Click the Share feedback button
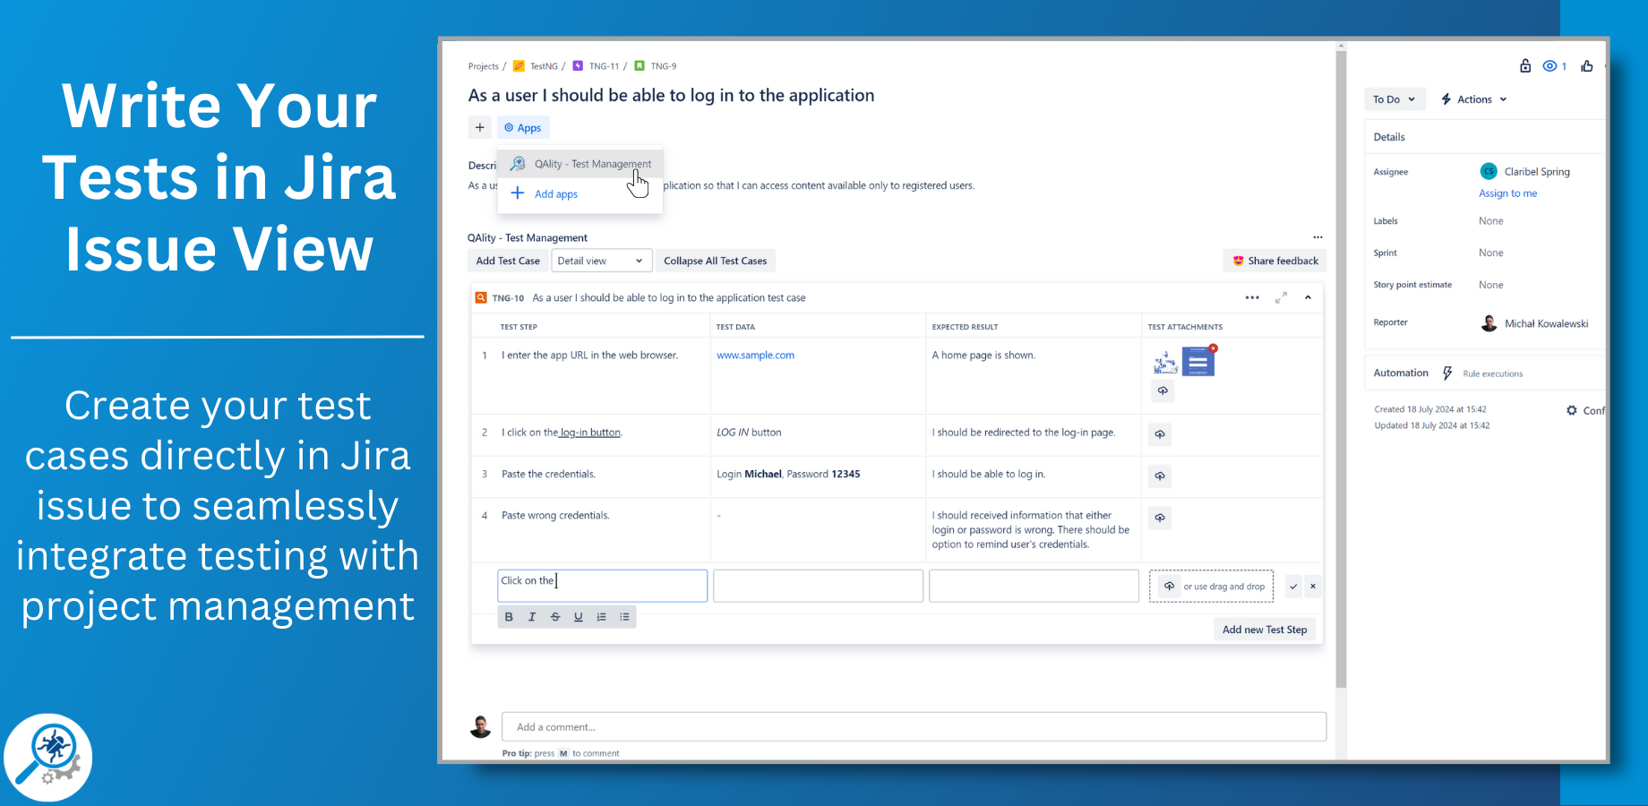This screenshot has height=806, width=1648. [1275, 261]
